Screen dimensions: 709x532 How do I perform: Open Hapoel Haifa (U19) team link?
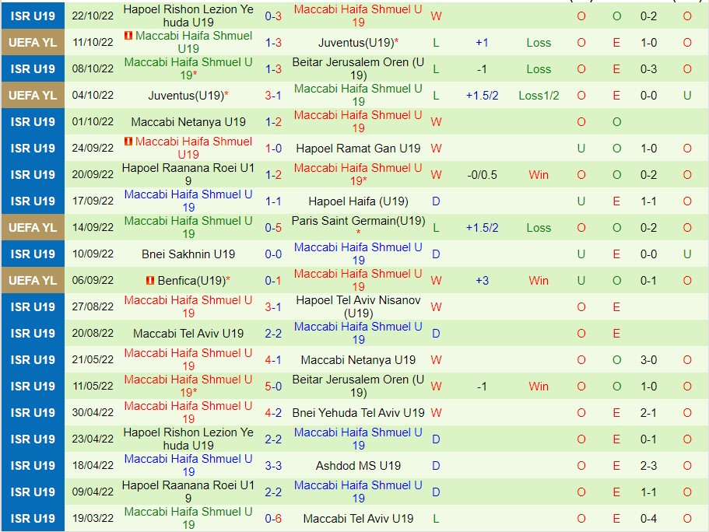coord(358,201)
